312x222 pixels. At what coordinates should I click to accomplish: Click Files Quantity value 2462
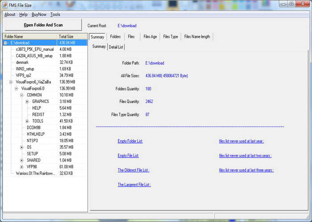pyautogui.click(x=149, y=102)
